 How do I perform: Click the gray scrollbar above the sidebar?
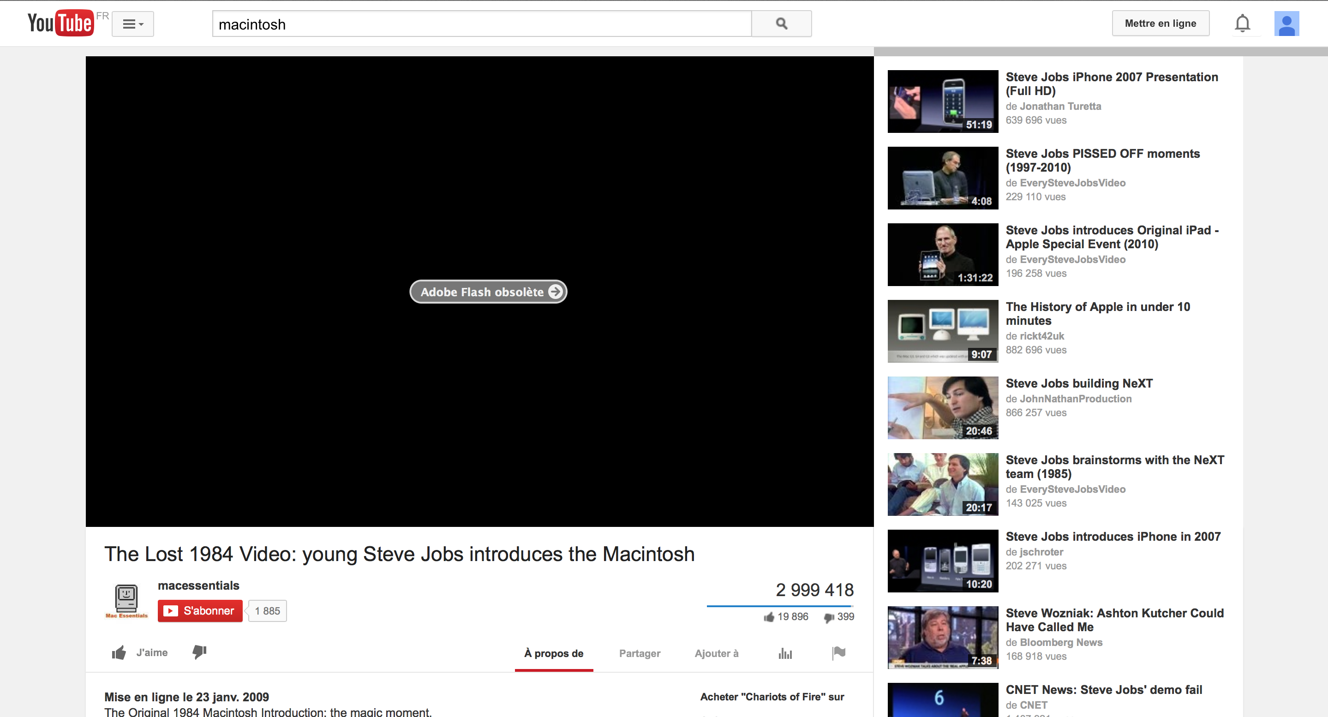(1101, 52)
